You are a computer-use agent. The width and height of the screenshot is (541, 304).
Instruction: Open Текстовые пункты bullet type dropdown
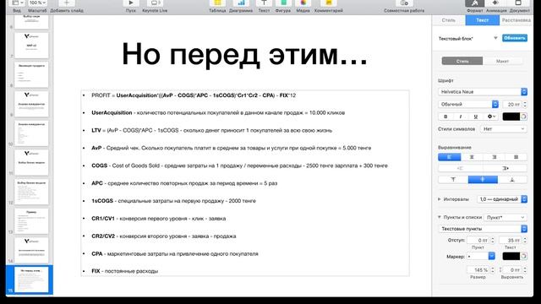click(x=483, y=229)
